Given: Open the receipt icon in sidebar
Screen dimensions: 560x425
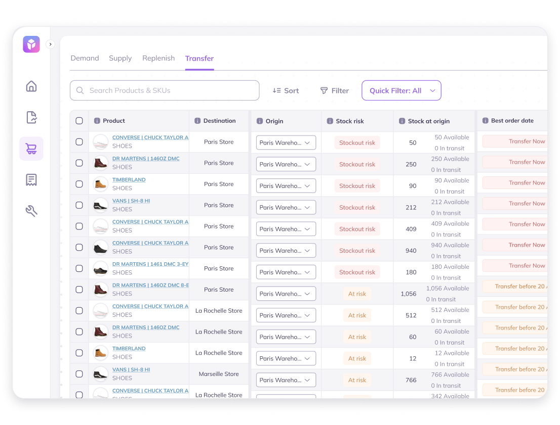Looking at the screenshot, I should coord(31,180).
